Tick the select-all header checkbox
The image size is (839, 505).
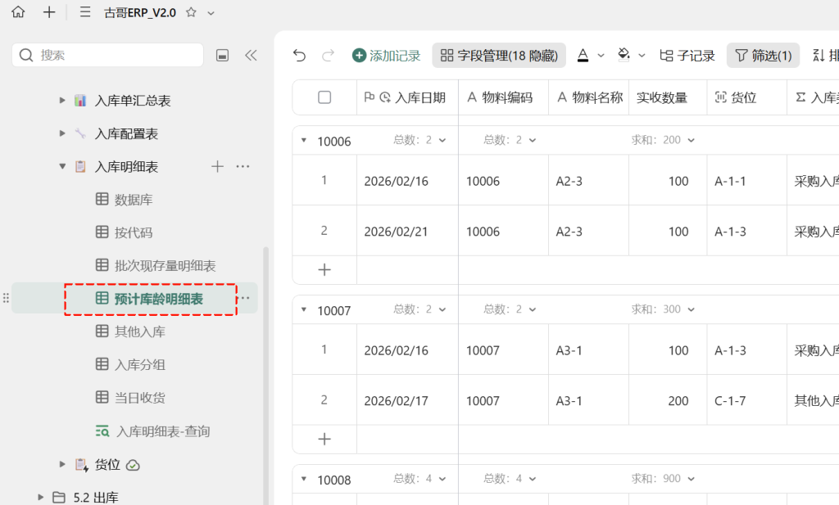pos(324,97)
